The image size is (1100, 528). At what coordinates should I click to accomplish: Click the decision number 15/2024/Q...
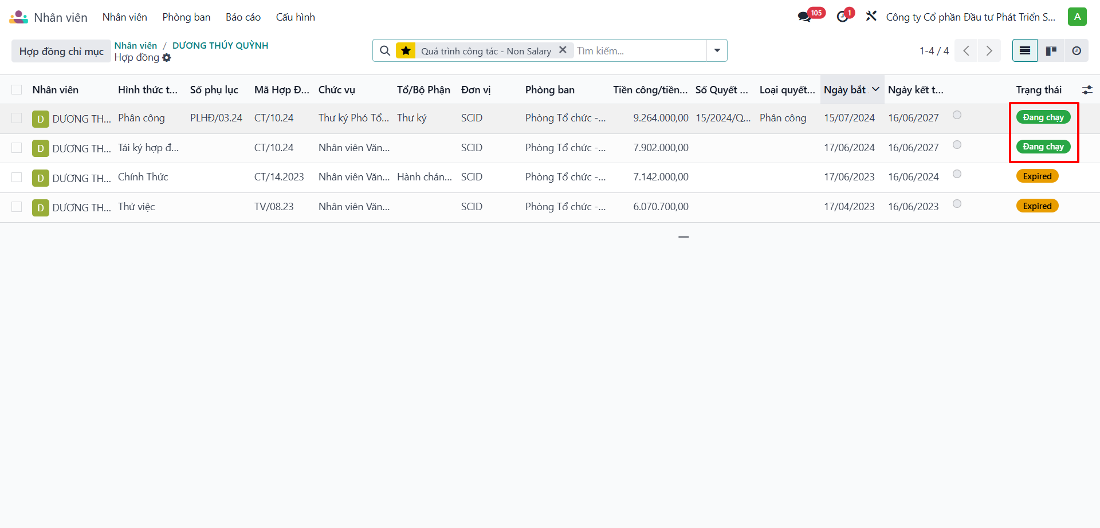[x=723, y=118]
